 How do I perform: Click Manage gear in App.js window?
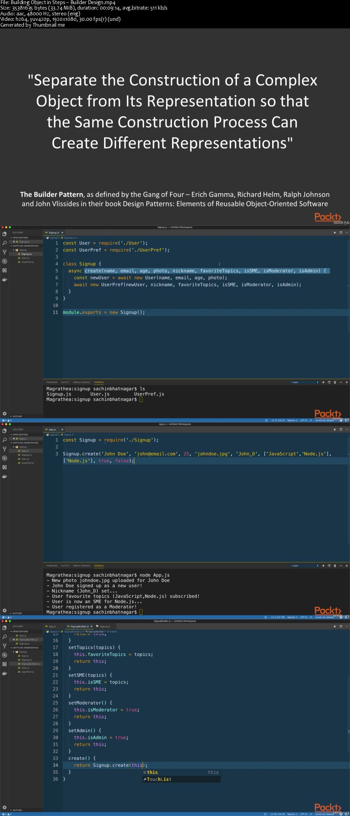pos(4,611)
